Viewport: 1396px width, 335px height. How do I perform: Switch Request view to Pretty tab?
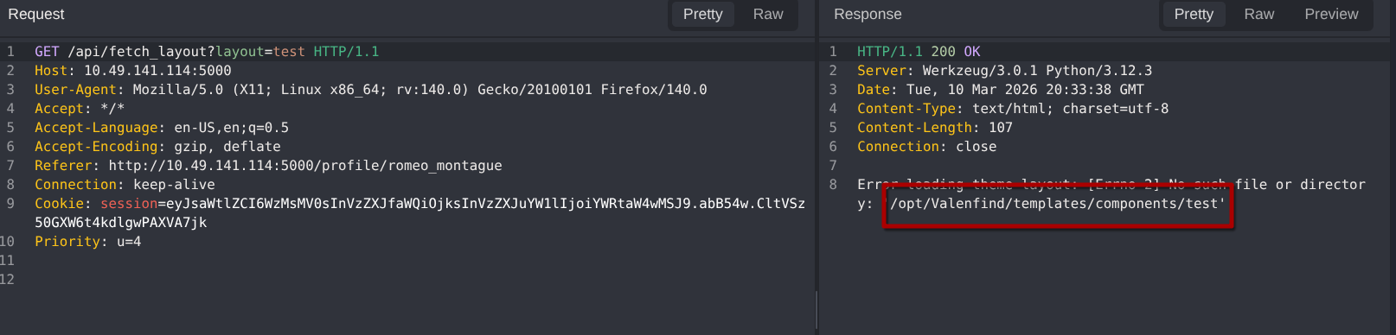point(702,14)
